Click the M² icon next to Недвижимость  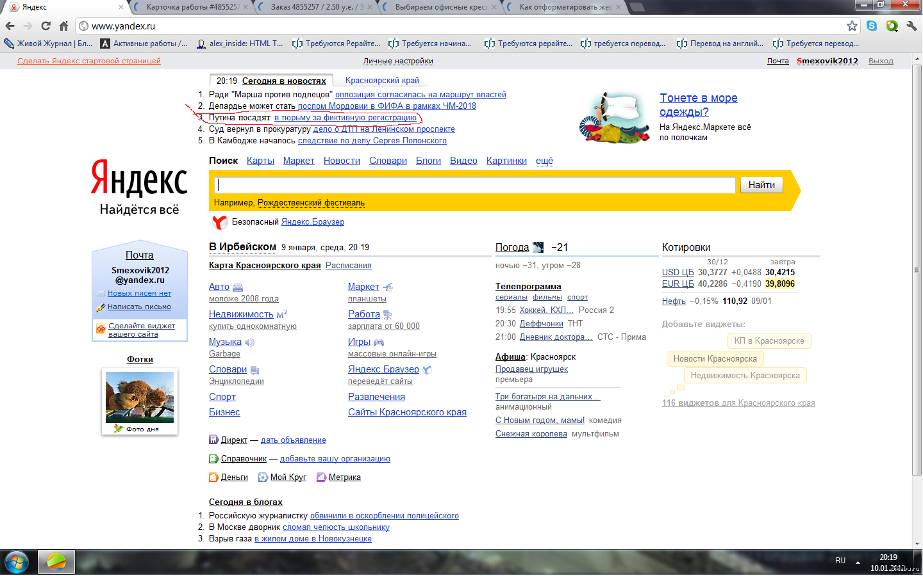click(x=282, y=314)
